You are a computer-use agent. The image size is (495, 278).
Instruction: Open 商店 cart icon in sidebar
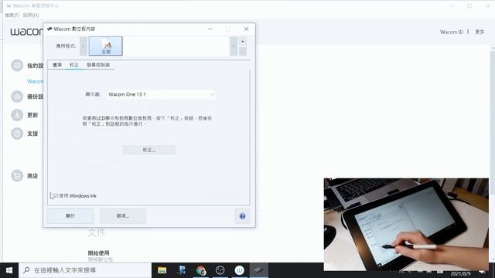[17, 175]
